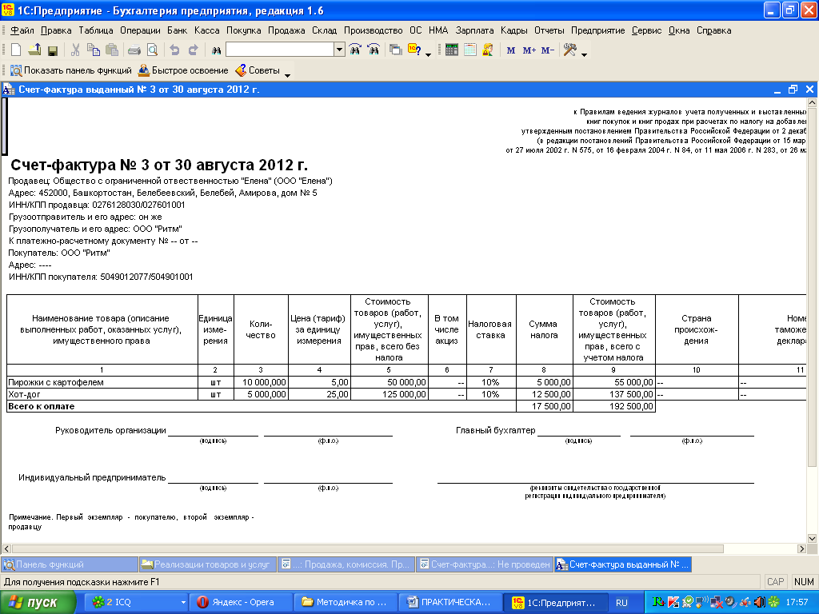Open Быстрое освоение
This screenshot has height=614, width=819.
[183, 70]
